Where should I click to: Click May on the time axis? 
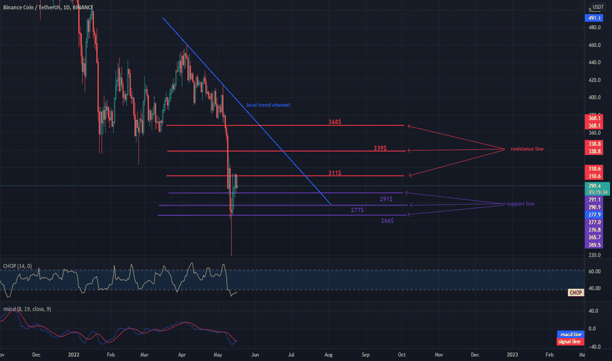tap(218, 354)
